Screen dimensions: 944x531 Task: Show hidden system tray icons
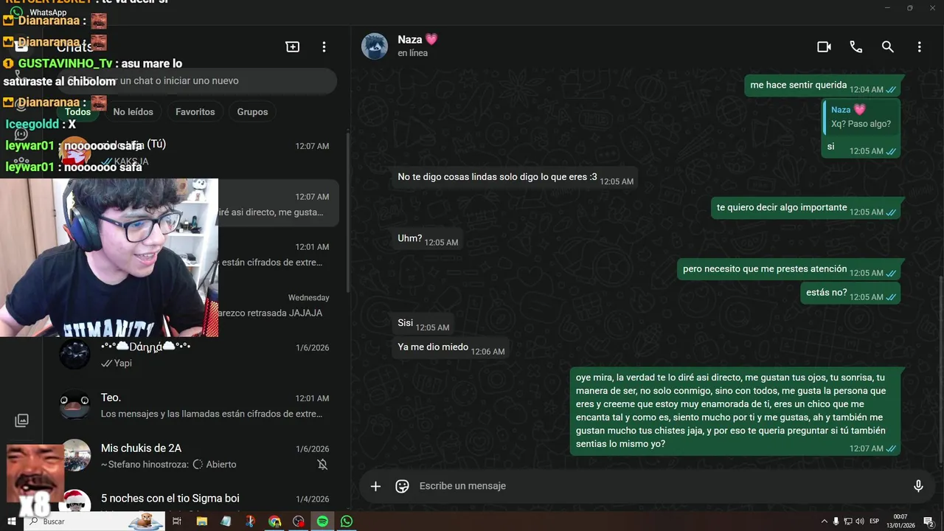pyautogui.click(x=825, y=521)
